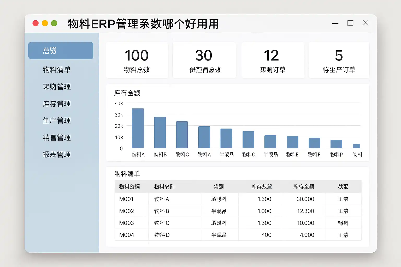Click the 类别 column header to sort
The image size is (401, 267).
click(219, 187)
